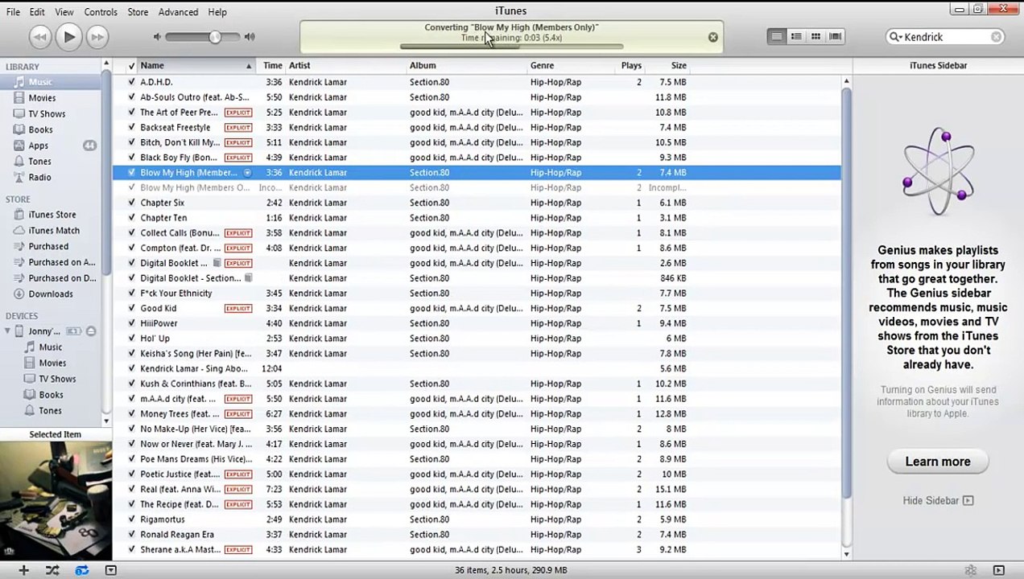
Task: Switch to song list view
Action: tap(776, 36)
